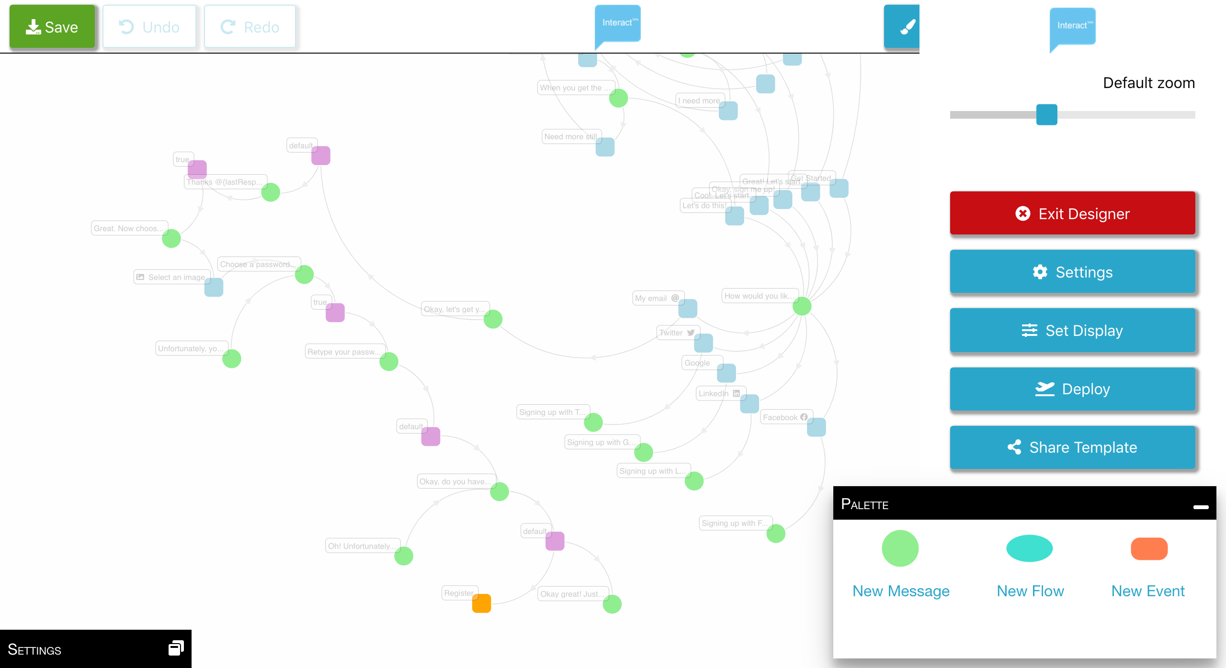Image resolution: width=1226 pixels, height=668 pixels.
Task: Select the green New Message circle
Action: pyautogui.click(x=900, y=548)
